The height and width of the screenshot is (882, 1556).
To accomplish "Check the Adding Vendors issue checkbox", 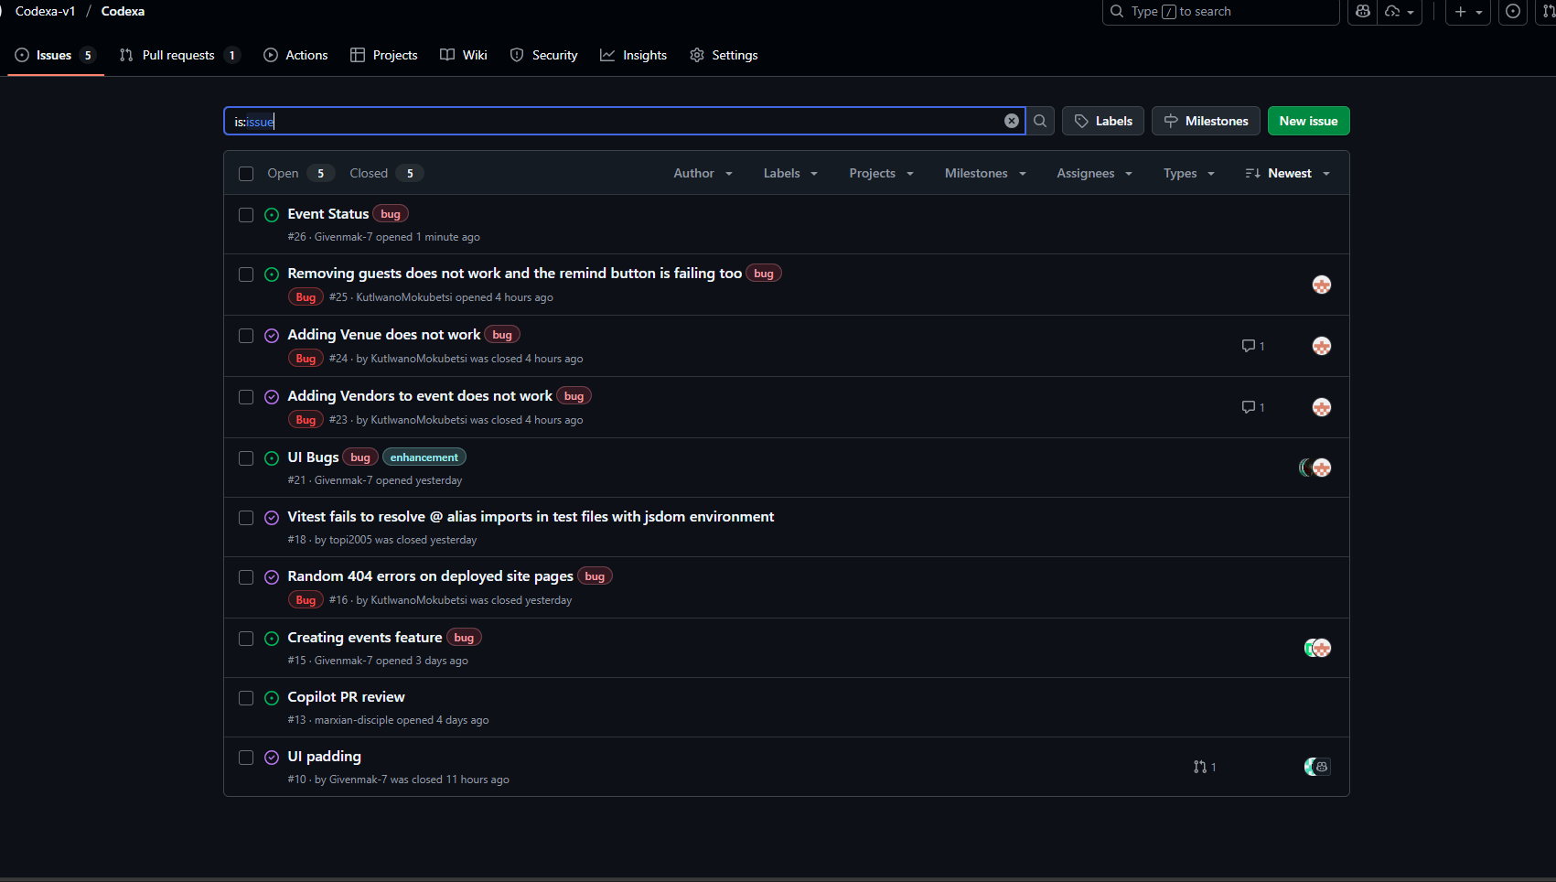I will pyautogui.click(x=246, y=397).
